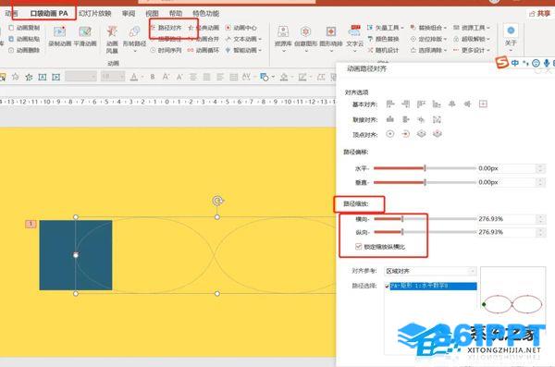The height and width of the screenshot is (367, 555).
Task: Open 对齐参考 区域对齐 dropdown
Action: click(x=430, y=271)
